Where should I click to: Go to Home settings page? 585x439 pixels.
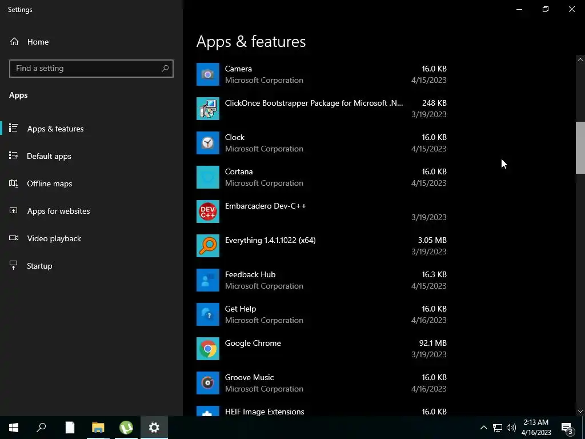tap(91, 42)
